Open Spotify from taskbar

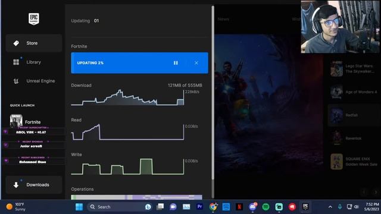[x=266, y=207]
